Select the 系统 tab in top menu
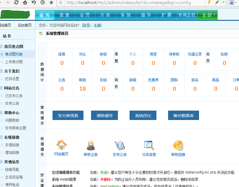The width and height of the screenshot is (239, 187). coord(126,15)
